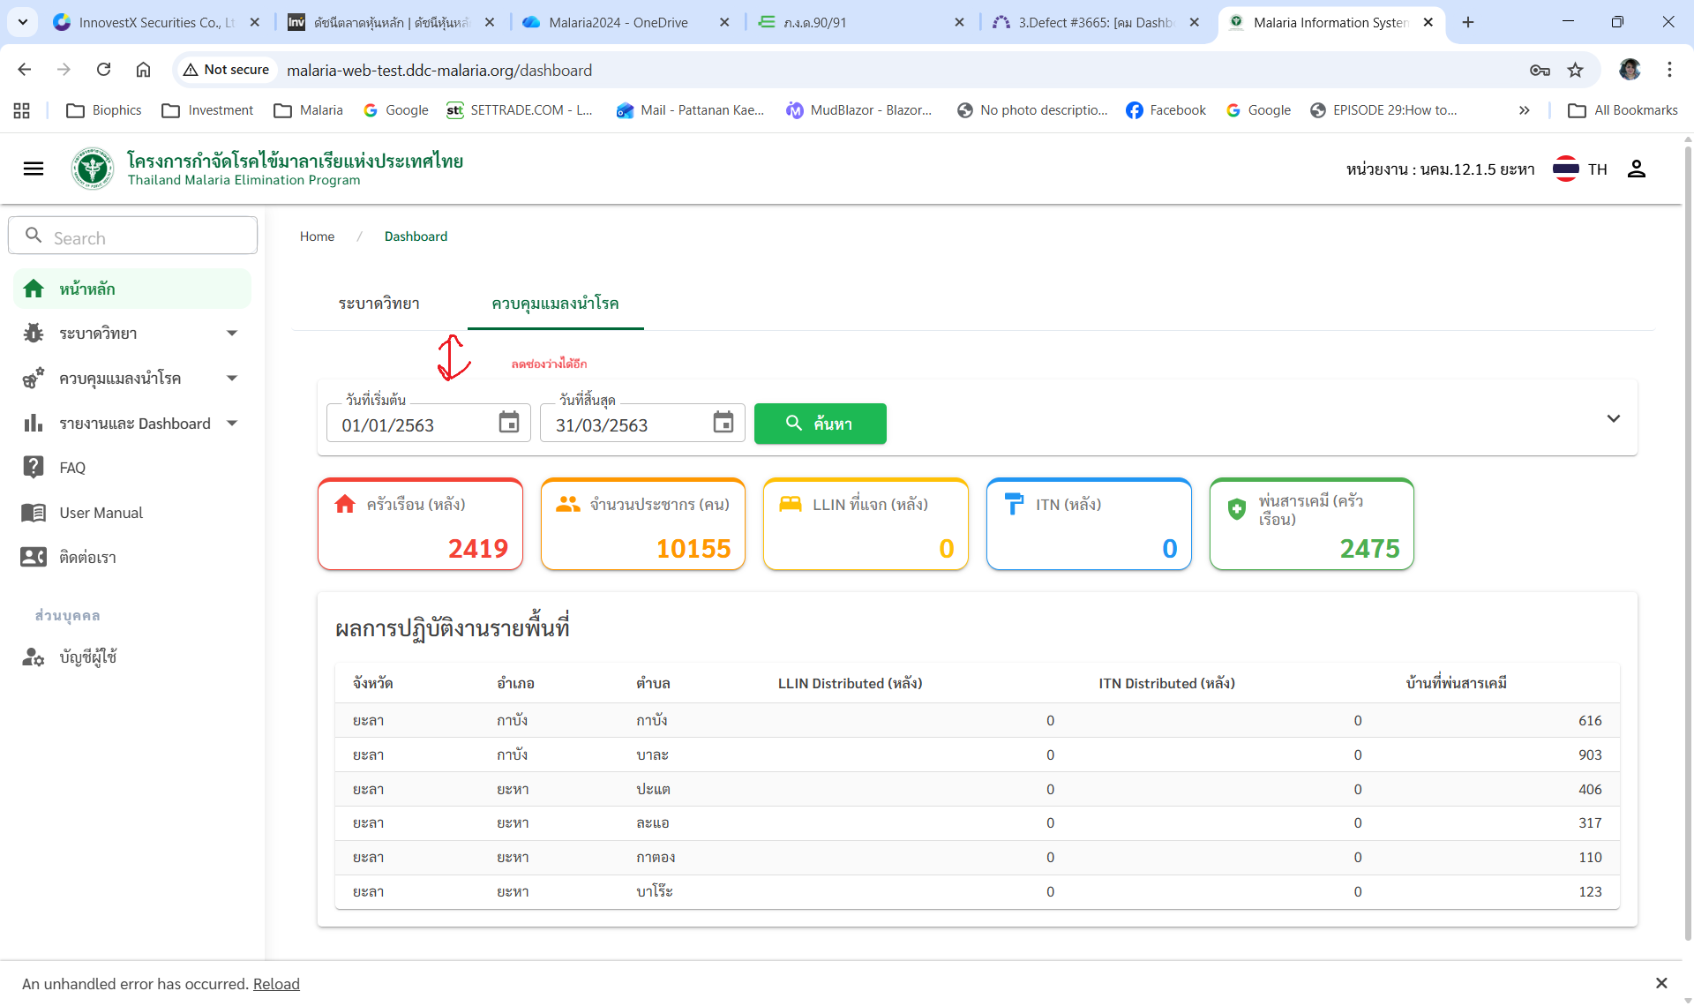The width and height of the screenshot is (1694, 1006).
Task: Open the user profile account icon
Action: point(1637,169)
